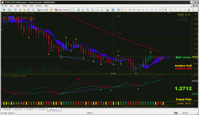The image size is (199, 115).
Task: Zoom out of the chart
Action: (x=92, y=10)
